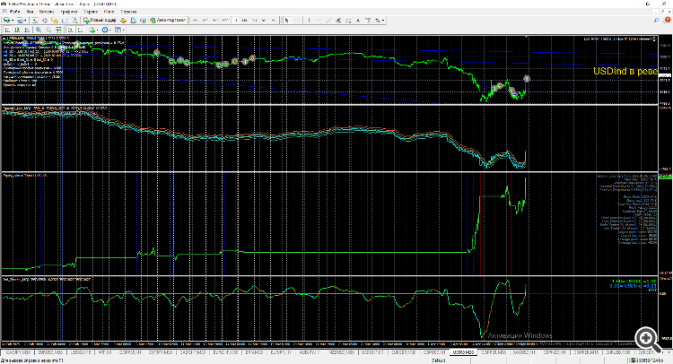Image resolution: width=673 pixels, height=364 pixels.
Task: Open the chart periods clock icon
Action: tap(105, 30)
